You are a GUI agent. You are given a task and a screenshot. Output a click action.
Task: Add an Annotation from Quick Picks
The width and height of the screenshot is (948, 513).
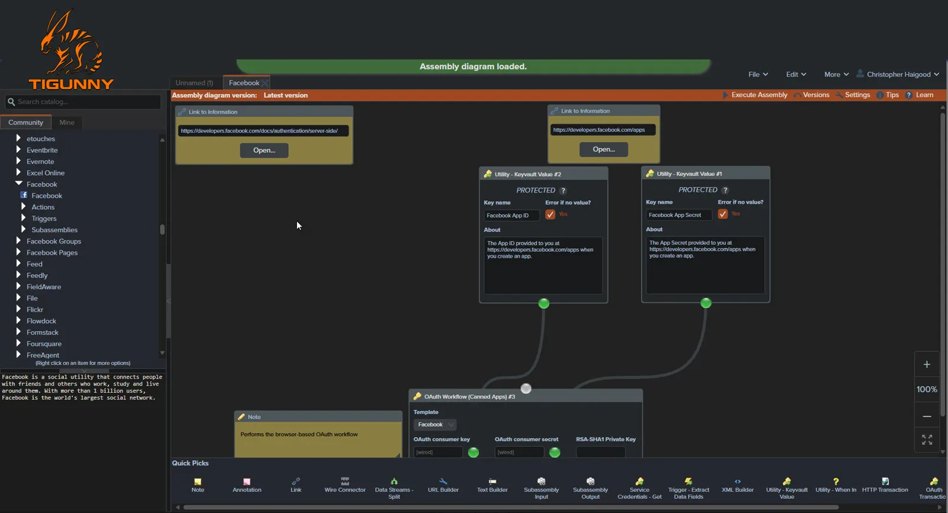(x=247, y=485)
